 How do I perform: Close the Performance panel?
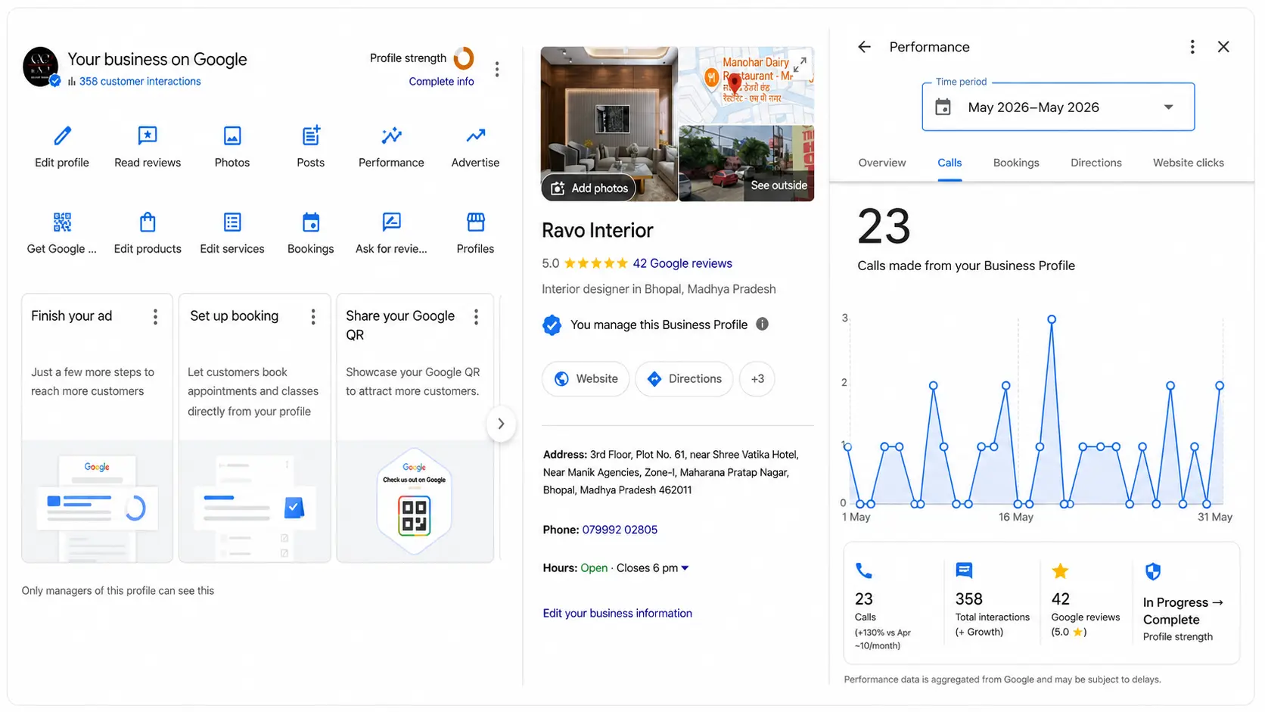1223,47
